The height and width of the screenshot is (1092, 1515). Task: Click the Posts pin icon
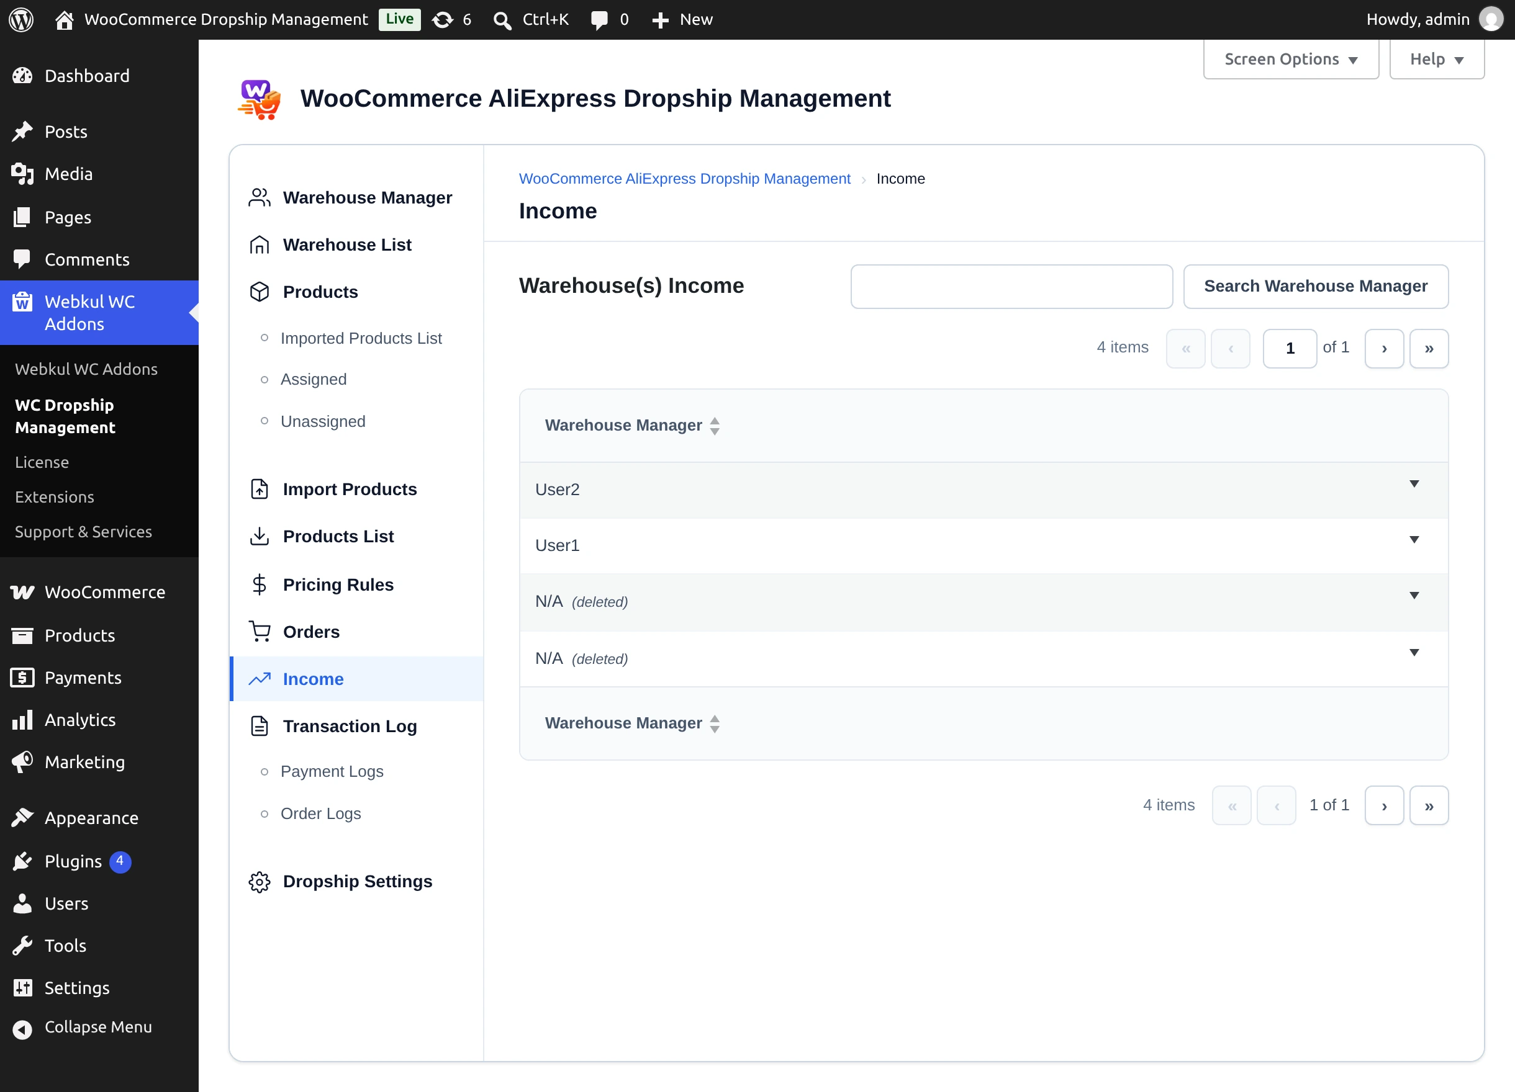22,132
